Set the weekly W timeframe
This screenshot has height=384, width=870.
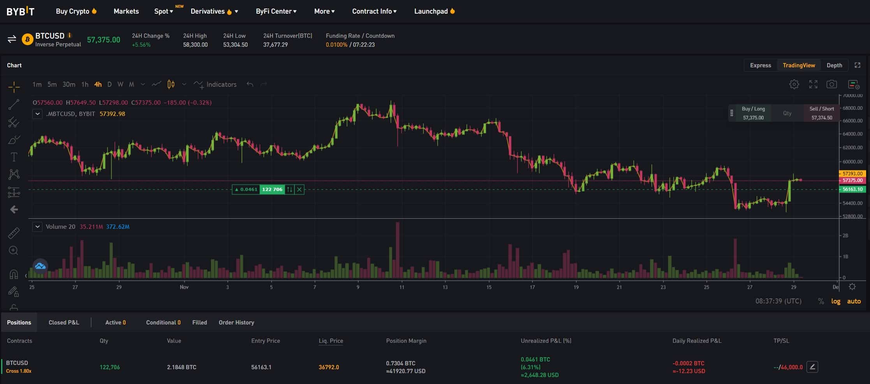coord(120,84)
